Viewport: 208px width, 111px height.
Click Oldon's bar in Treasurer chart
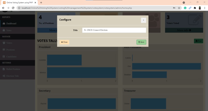[148, 104]
